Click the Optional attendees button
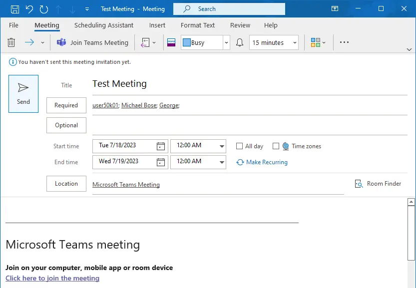This screenshot has height=288, width=416. click(66, 125)
